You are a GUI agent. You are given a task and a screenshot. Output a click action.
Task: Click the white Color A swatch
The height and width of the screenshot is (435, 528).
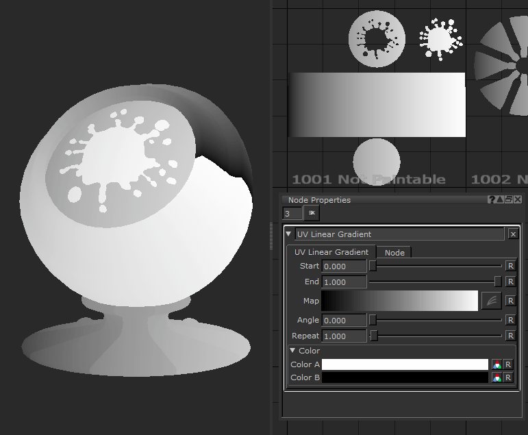[404, 364]
